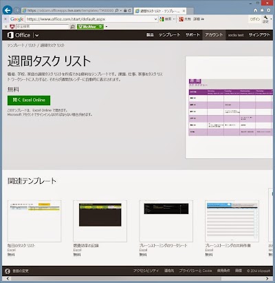Expand Google toolbar search history dropdown

(x=155, y=19)
